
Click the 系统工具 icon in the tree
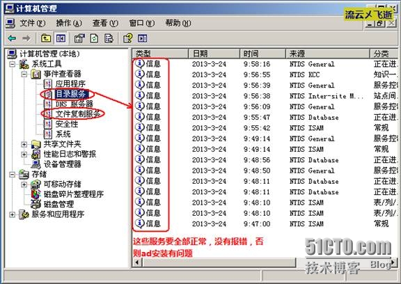coord(24,64)
